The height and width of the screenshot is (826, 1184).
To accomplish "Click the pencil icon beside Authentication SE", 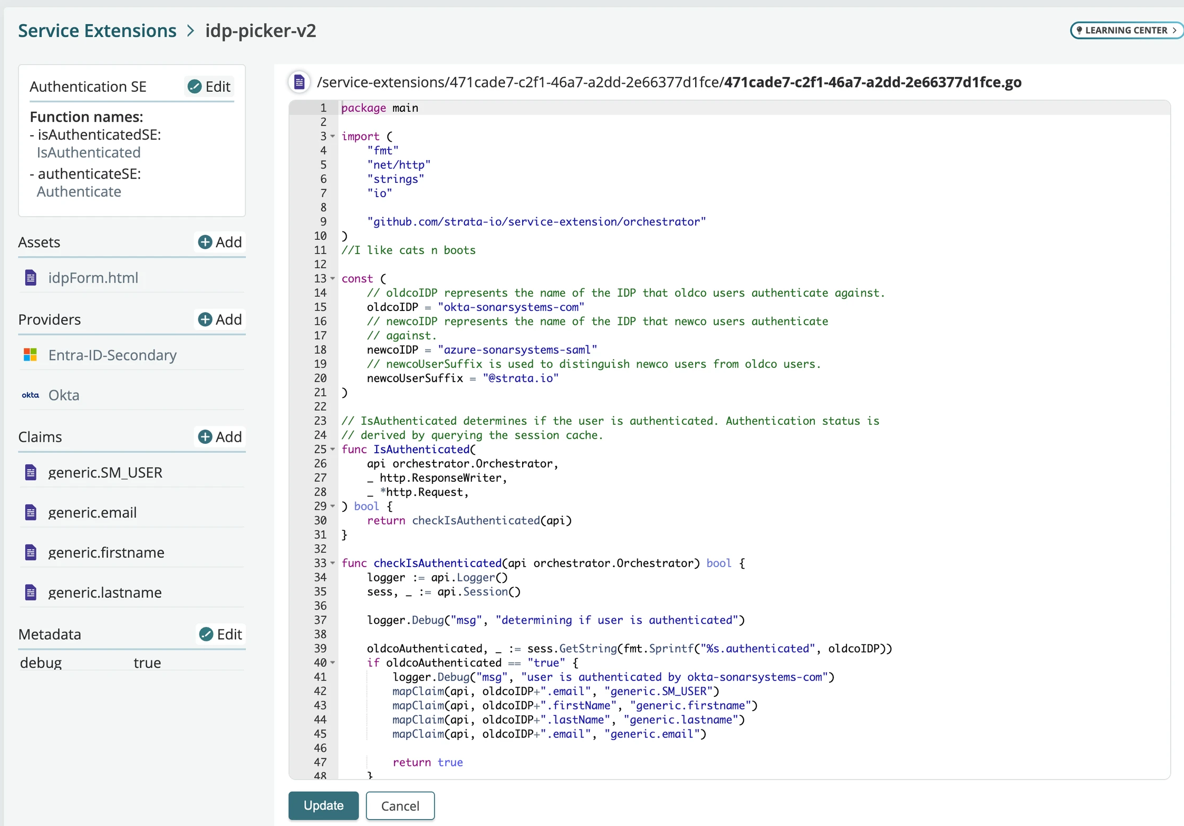I will (x=195, y=86).
